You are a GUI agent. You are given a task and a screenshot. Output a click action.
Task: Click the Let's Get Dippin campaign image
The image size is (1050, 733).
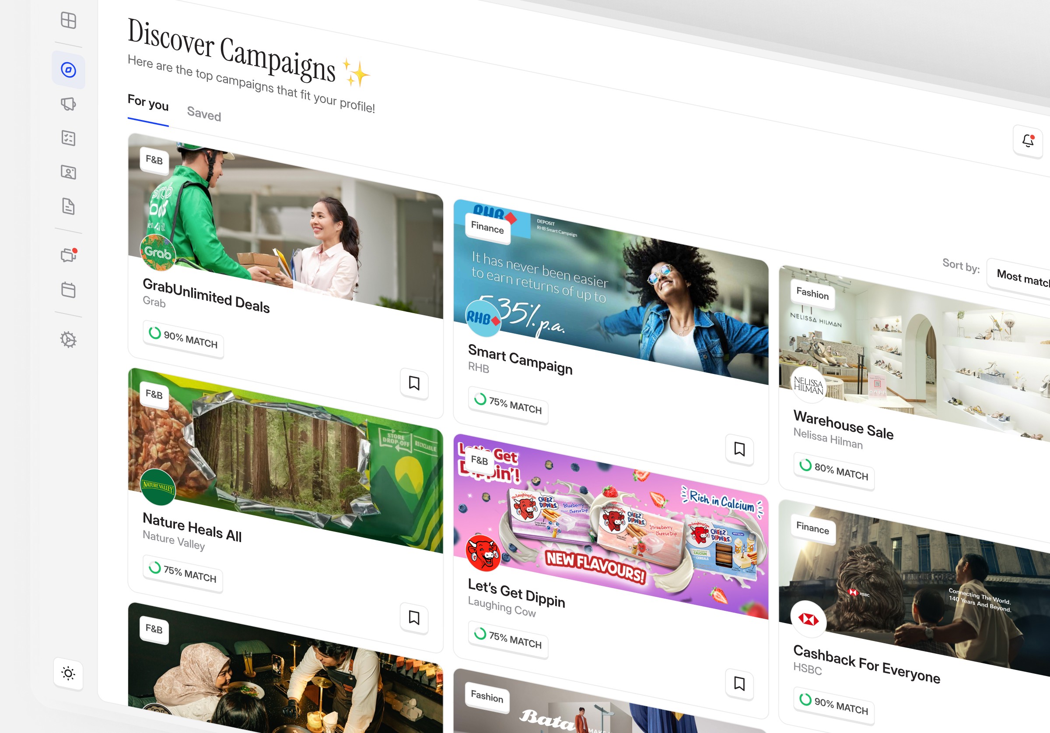pos(610,526)
